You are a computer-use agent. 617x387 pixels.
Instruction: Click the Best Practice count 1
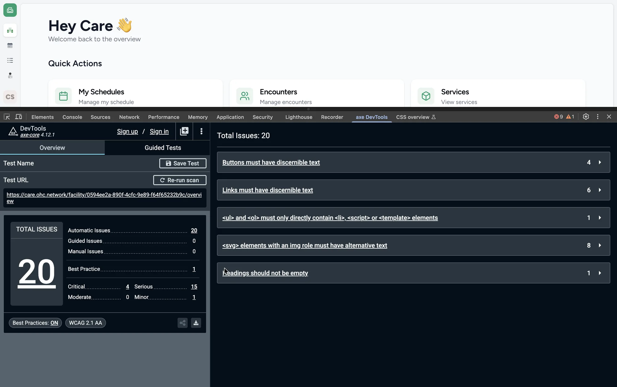(194, 269)
